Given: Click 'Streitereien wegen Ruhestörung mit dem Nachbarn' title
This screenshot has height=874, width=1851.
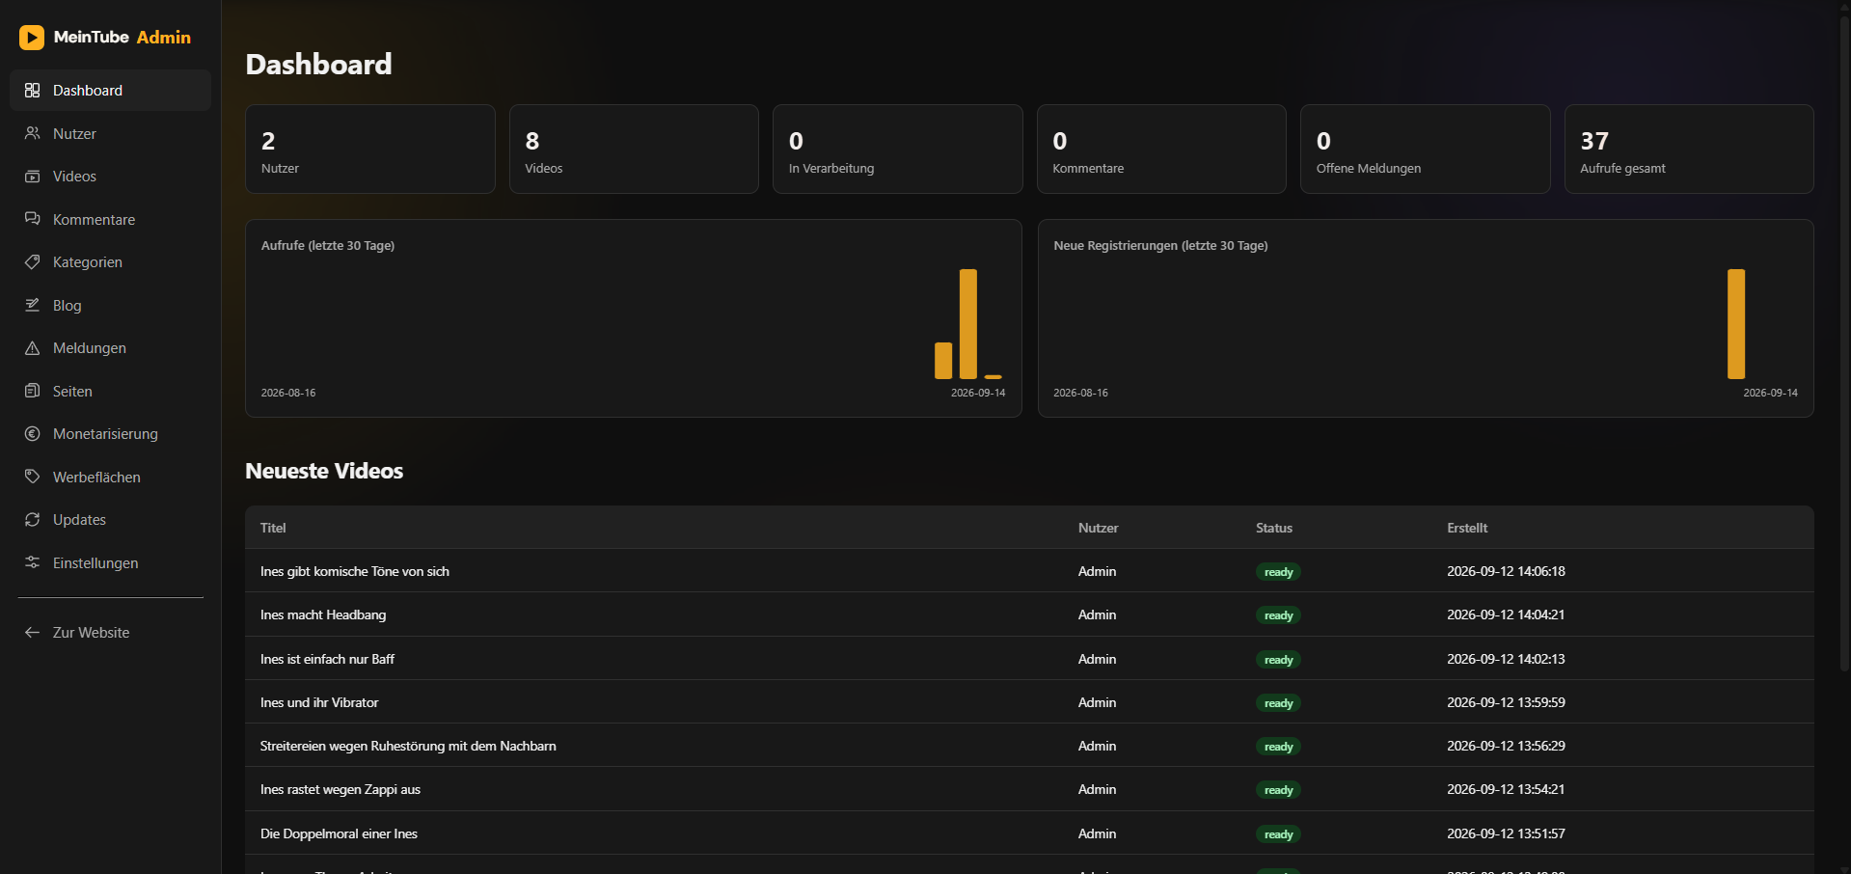Looking at the screenshot, I should click(408, 746).
